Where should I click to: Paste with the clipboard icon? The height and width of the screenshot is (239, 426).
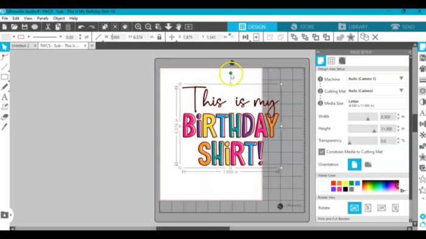pyautogui.click(x=68, y=27)
